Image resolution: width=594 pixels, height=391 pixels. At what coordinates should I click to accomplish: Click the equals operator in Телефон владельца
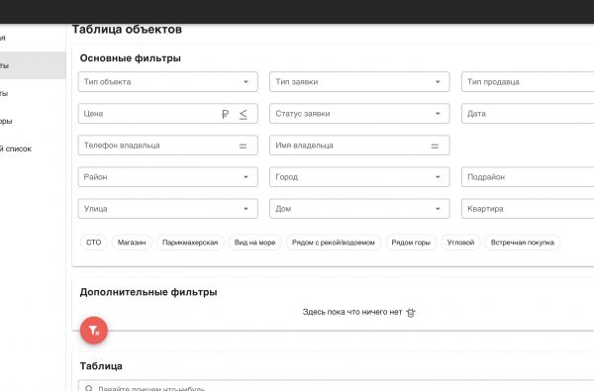tap(243, 146)
